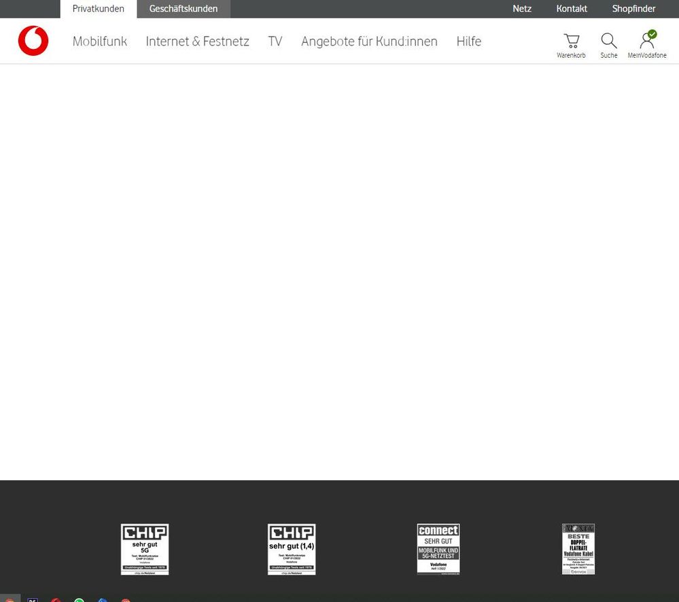
Task: Open the Kontakt link
Action: (571, 8)
